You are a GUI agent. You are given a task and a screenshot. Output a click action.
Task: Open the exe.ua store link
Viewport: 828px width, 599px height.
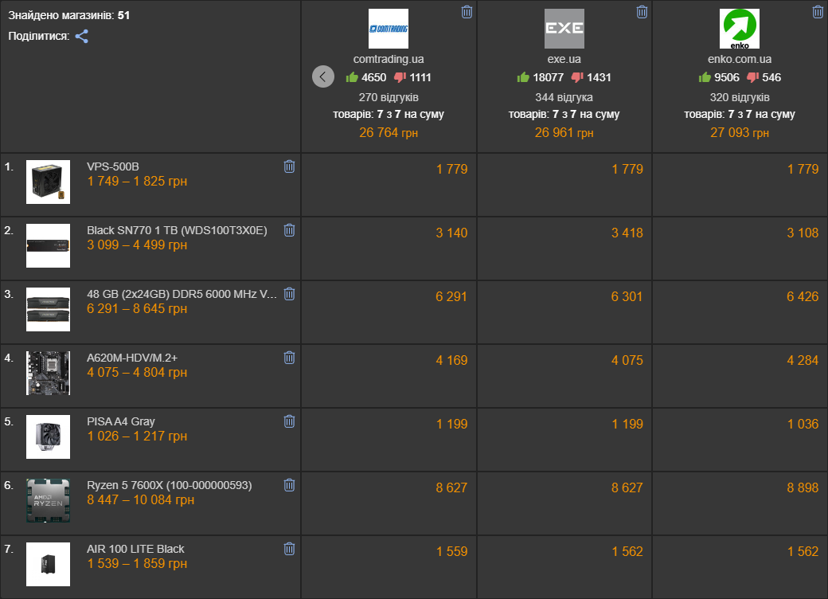(x=564, y=59)
